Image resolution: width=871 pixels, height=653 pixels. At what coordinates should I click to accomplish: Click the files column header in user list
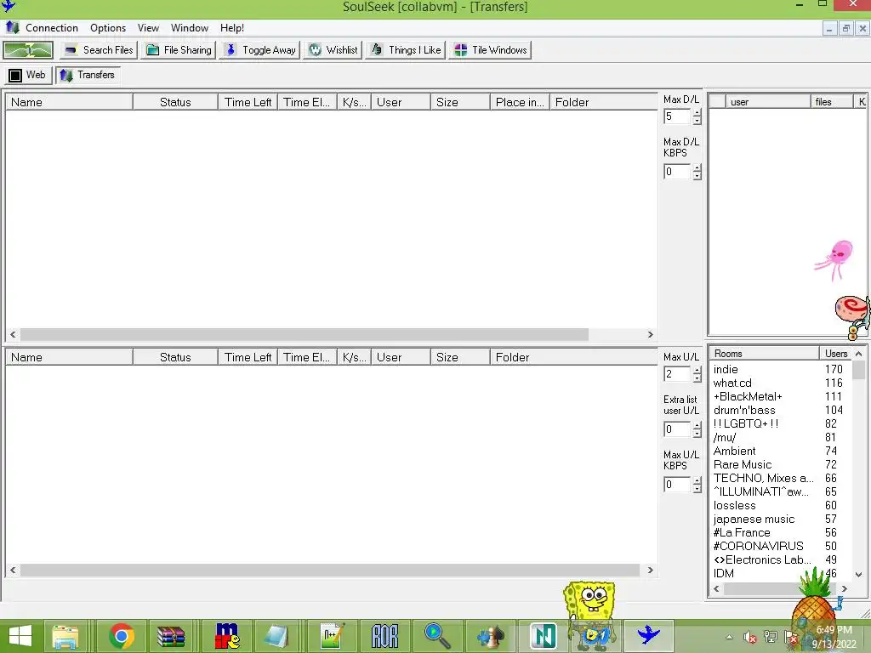[832, 102]
